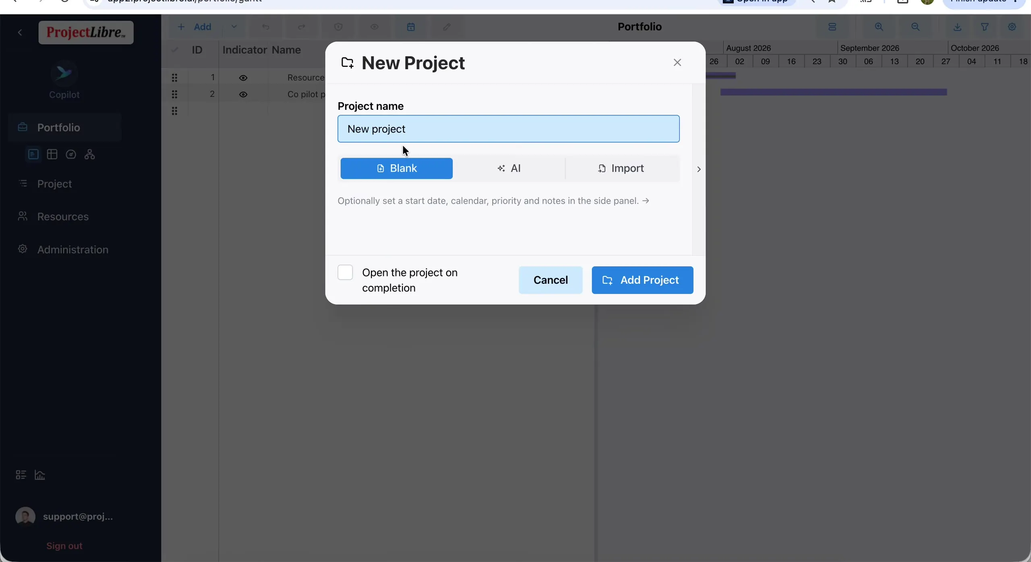
Task: Click the Project name input field
Action: pos(508,129)
